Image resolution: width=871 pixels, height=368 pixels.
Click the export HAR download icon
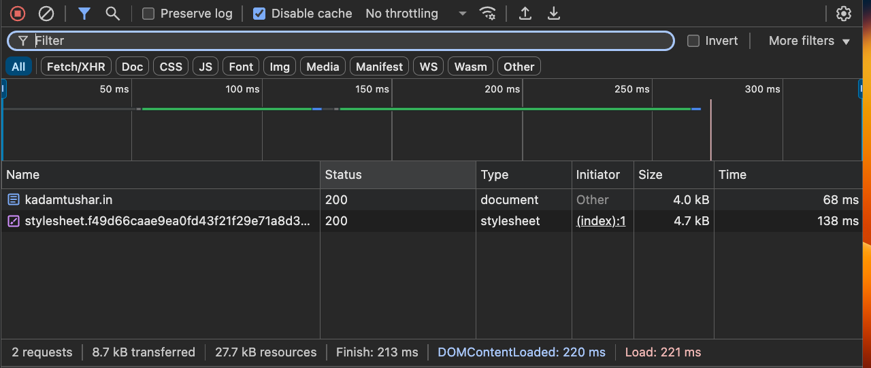(554, 14)
